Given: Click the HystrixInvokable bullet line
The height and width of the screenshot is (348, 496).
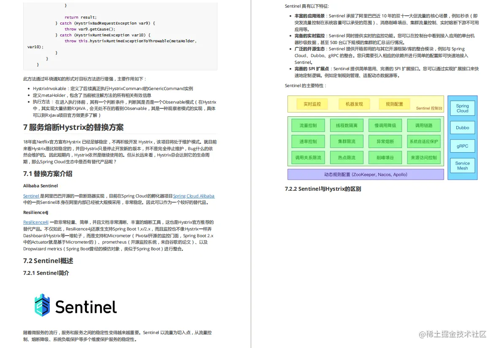Looking at the screenshot, I should (113, 88).
